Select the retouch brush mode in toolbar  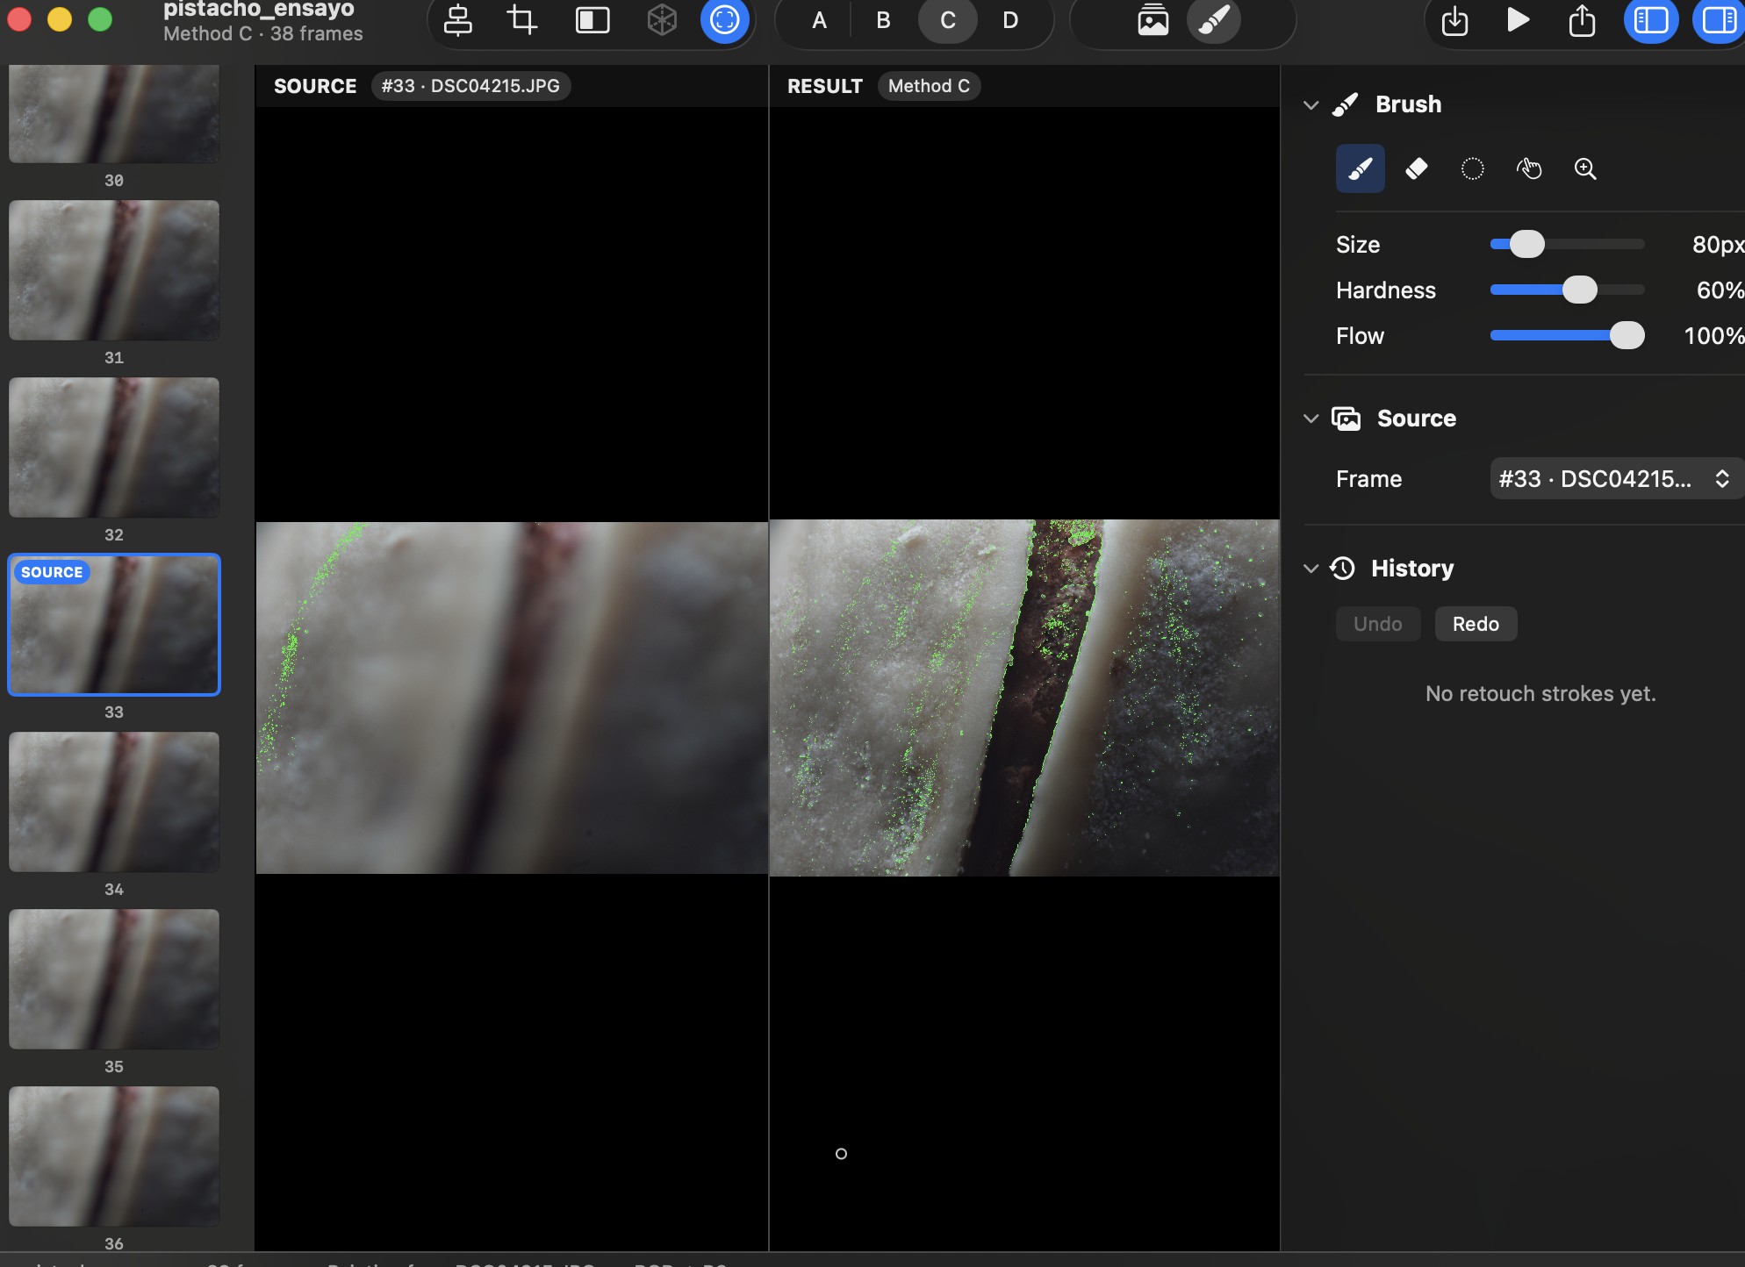[x=1214, y=20]
